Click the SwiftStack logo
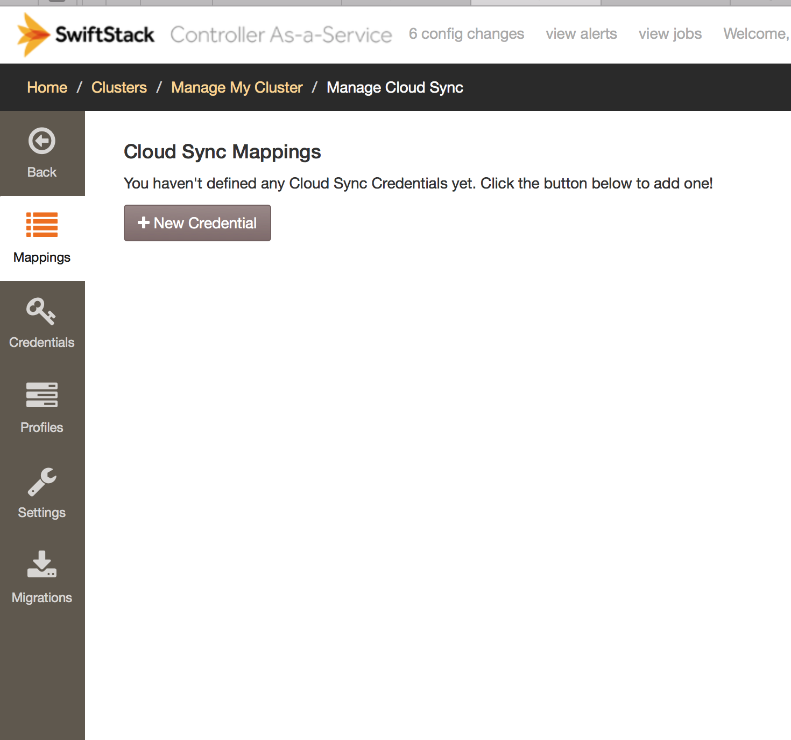 coord(86,34)
